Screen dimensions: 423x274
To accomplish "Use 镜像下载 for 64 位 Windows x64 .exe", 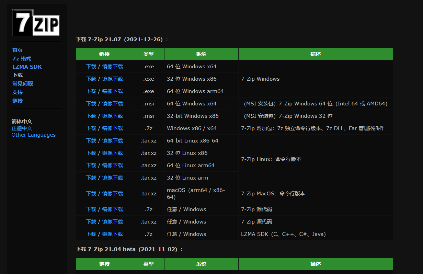I will click(113, 67).
